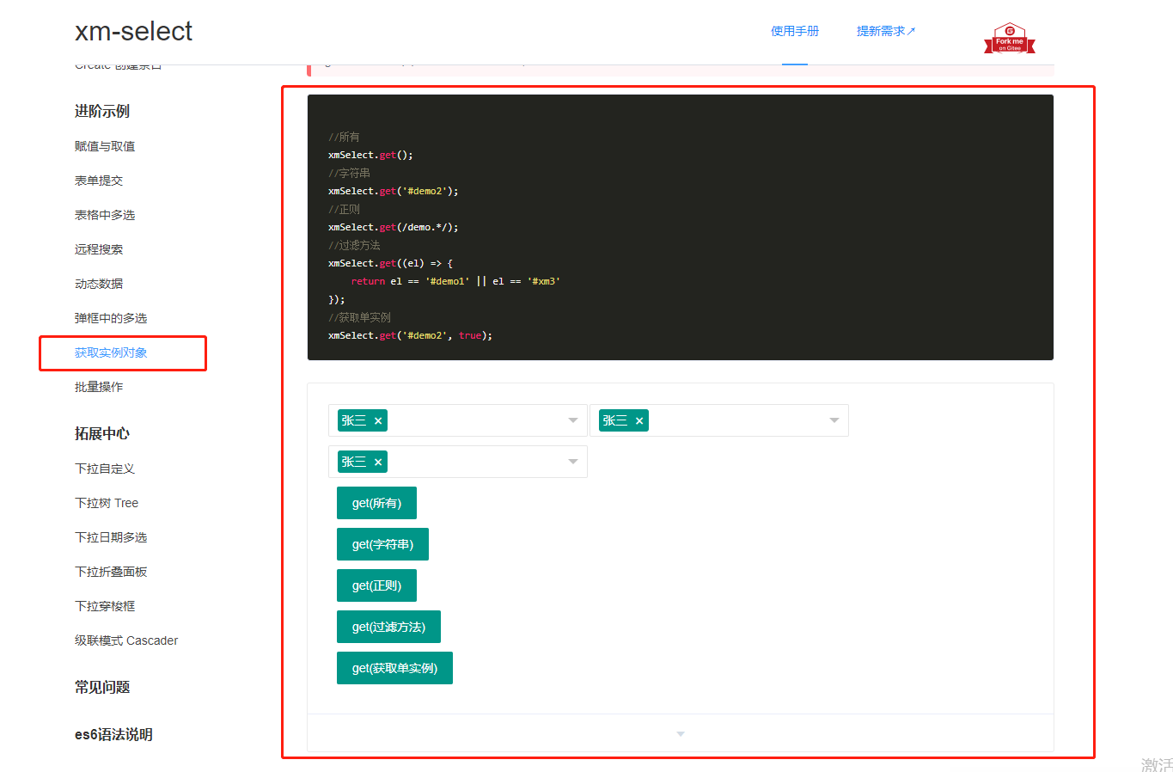Expand the second select dropdown arrow

point(834,420)
